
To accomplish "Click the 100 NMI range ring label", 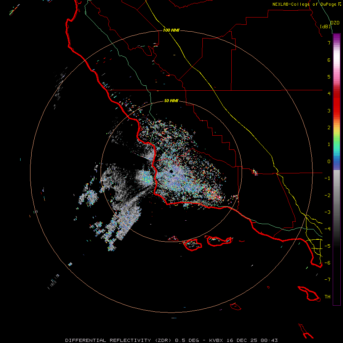I will click(171, 30).
